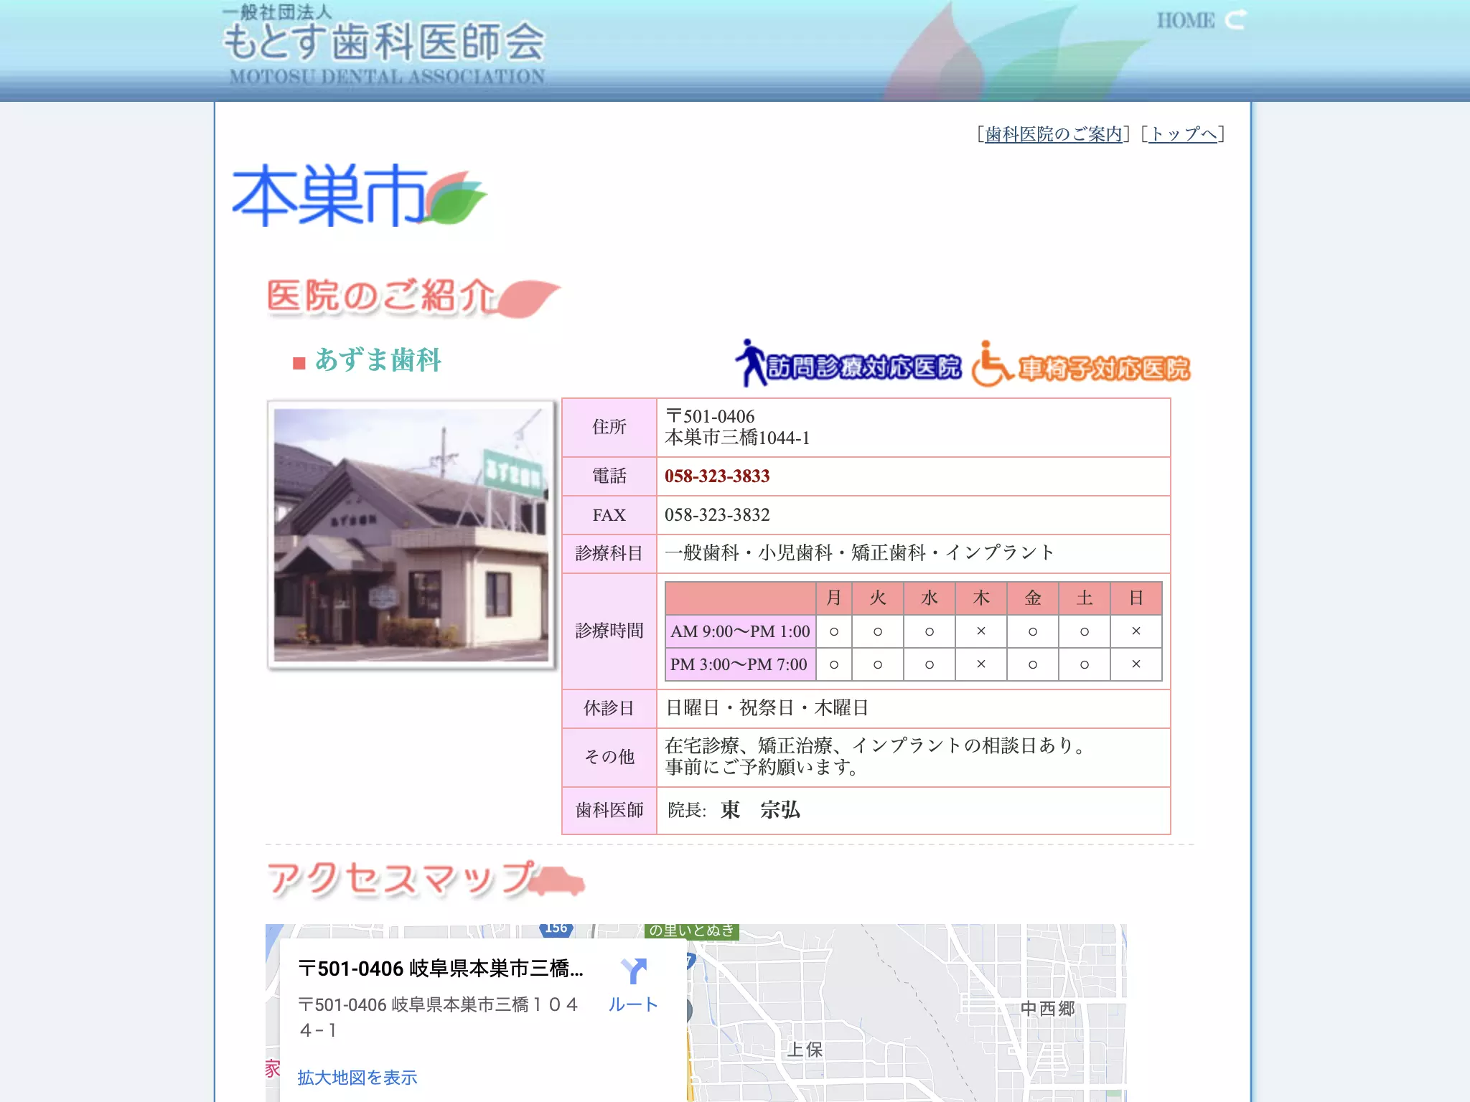Image resolution: width=1470 pixels, height=1102 pixels.
Task: Open 拡大地図を表示 link on map
Action: tap(357, 1078)
